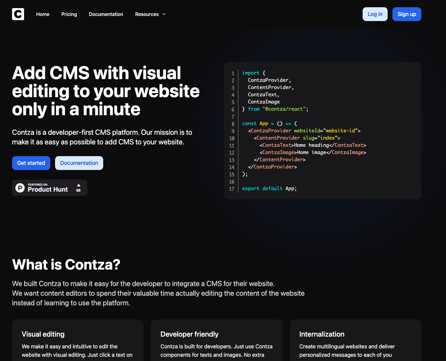Screen dimensions: 446x361
Task: Click the Get started button
Action: click(31, 163)
